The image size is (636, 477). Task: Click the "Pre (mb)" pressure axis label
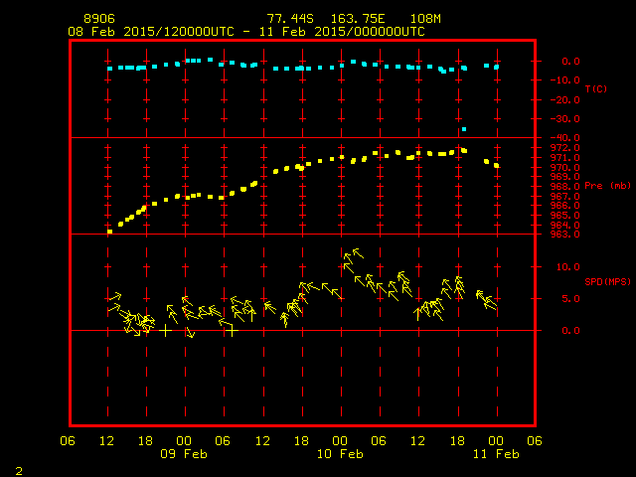607,186
